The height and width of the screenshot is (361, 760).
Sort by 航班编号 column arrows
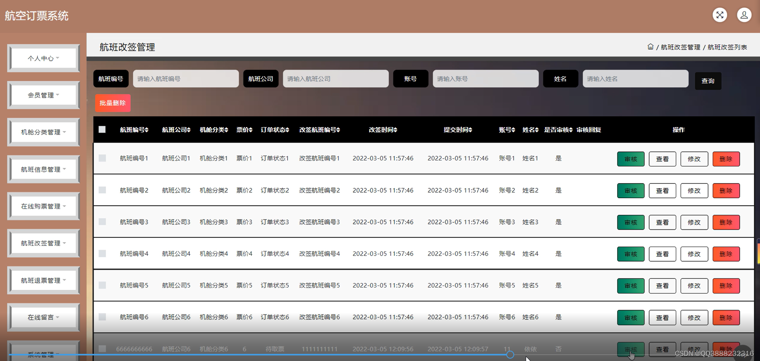click(x=147, y=130)
